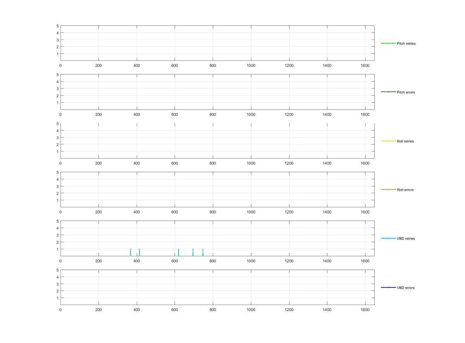Select the Roll retries legend label
Screen dimensions: 465x343
point(405,141)
